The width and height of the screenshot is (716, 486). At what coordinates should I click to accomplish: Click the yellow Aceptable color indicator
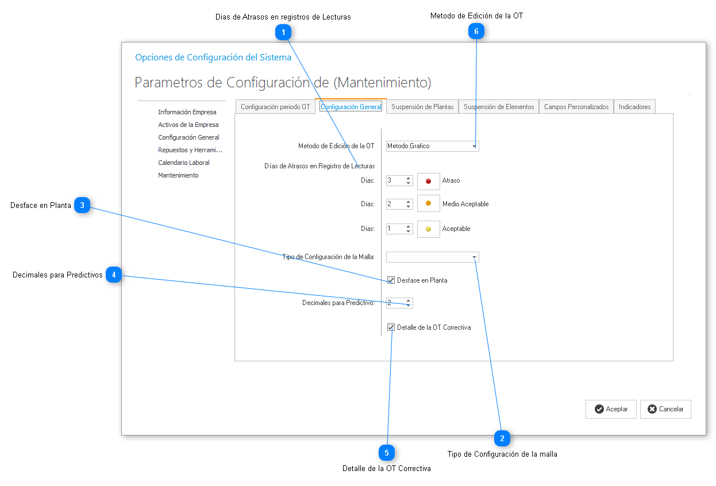pyautogui.click(x=428, y=229)
